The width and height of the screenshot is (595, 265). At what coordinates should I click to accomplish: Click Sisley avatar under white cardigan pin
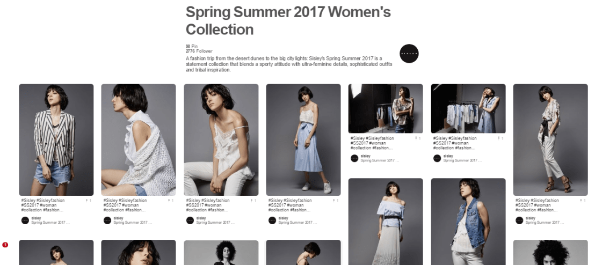(107, 220)
